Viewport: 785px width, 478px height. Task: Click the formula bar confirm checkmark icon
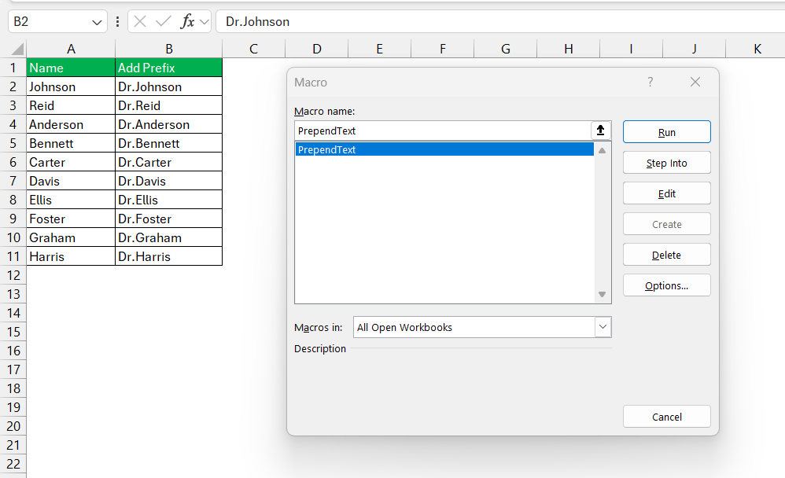coord(163,21)
